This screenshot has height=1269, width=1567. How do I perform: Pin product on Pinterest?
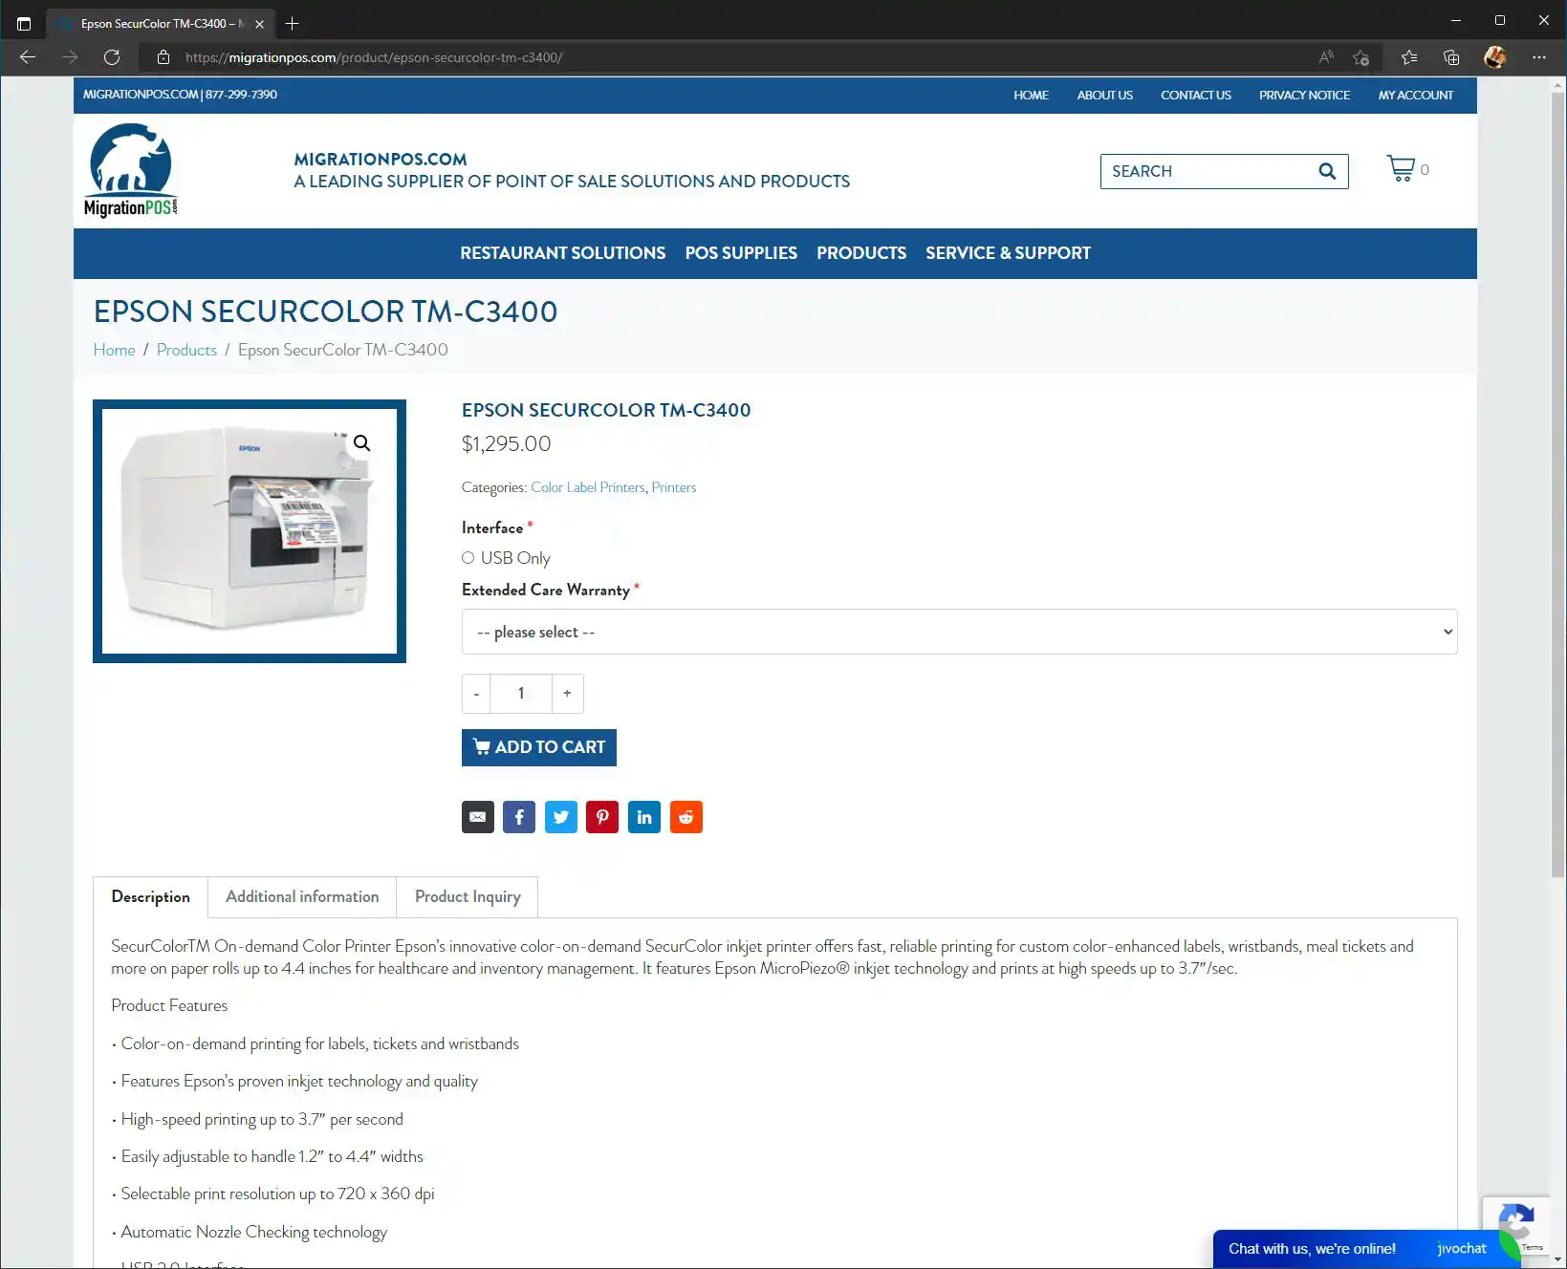coord(602,817)
